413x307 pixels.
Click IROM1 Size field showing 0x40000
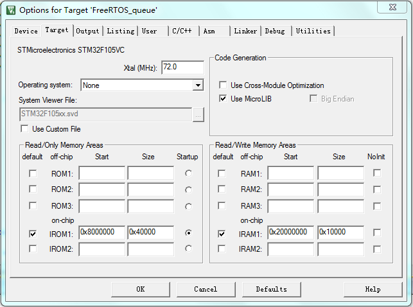click(151, 232)
